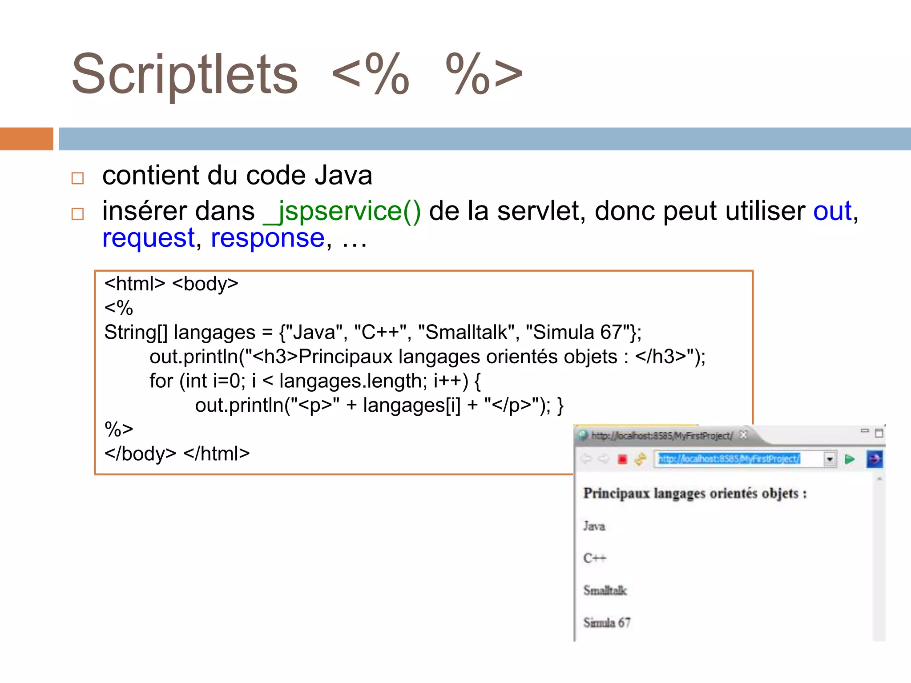Click the globe icon on the browser tab

point(583,435)
